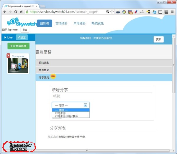Reload the page with refresh icon
The image size is (177, 154).
click(16, 12)
